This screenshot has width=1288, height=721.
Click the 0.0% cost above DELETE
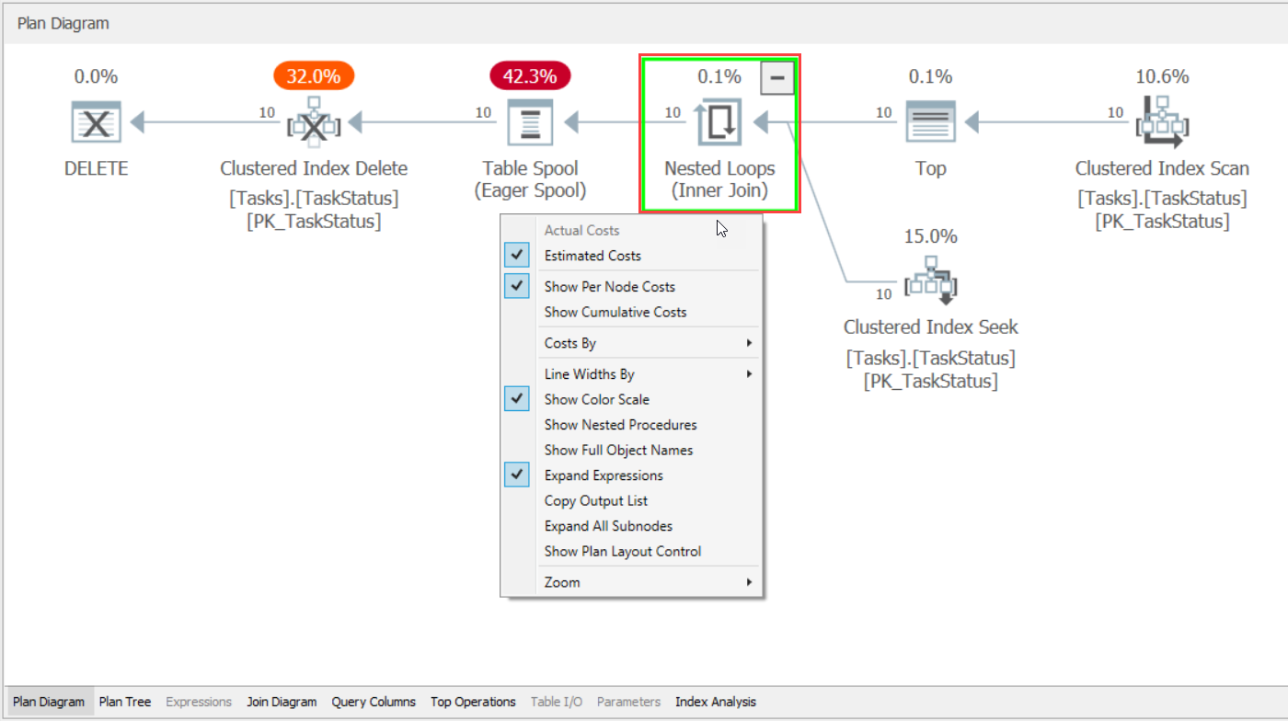[x=97, y=76]
